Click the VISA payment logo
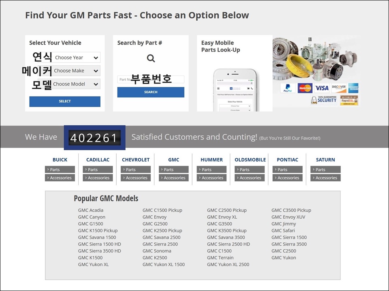This screenshot has width=389, height=291. (322, 88)
